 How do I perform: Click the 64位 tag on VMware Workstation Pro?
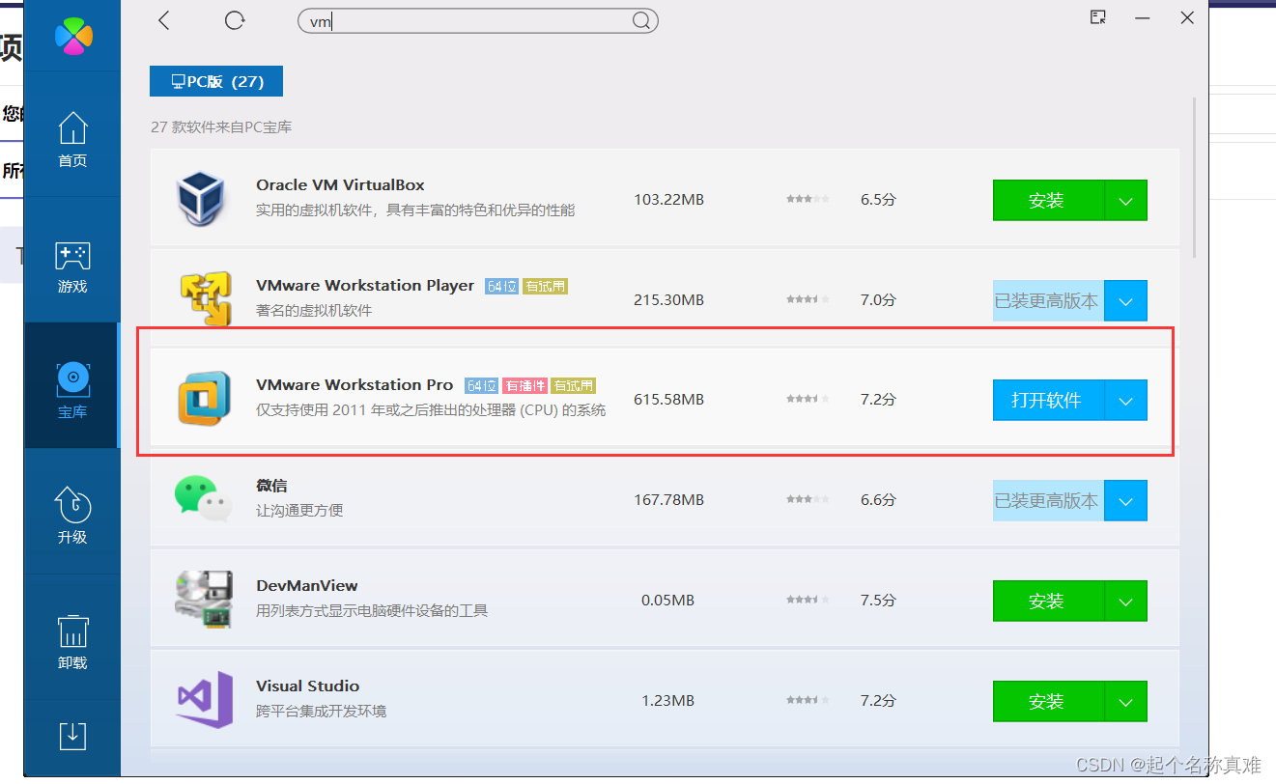coord(481,385)
